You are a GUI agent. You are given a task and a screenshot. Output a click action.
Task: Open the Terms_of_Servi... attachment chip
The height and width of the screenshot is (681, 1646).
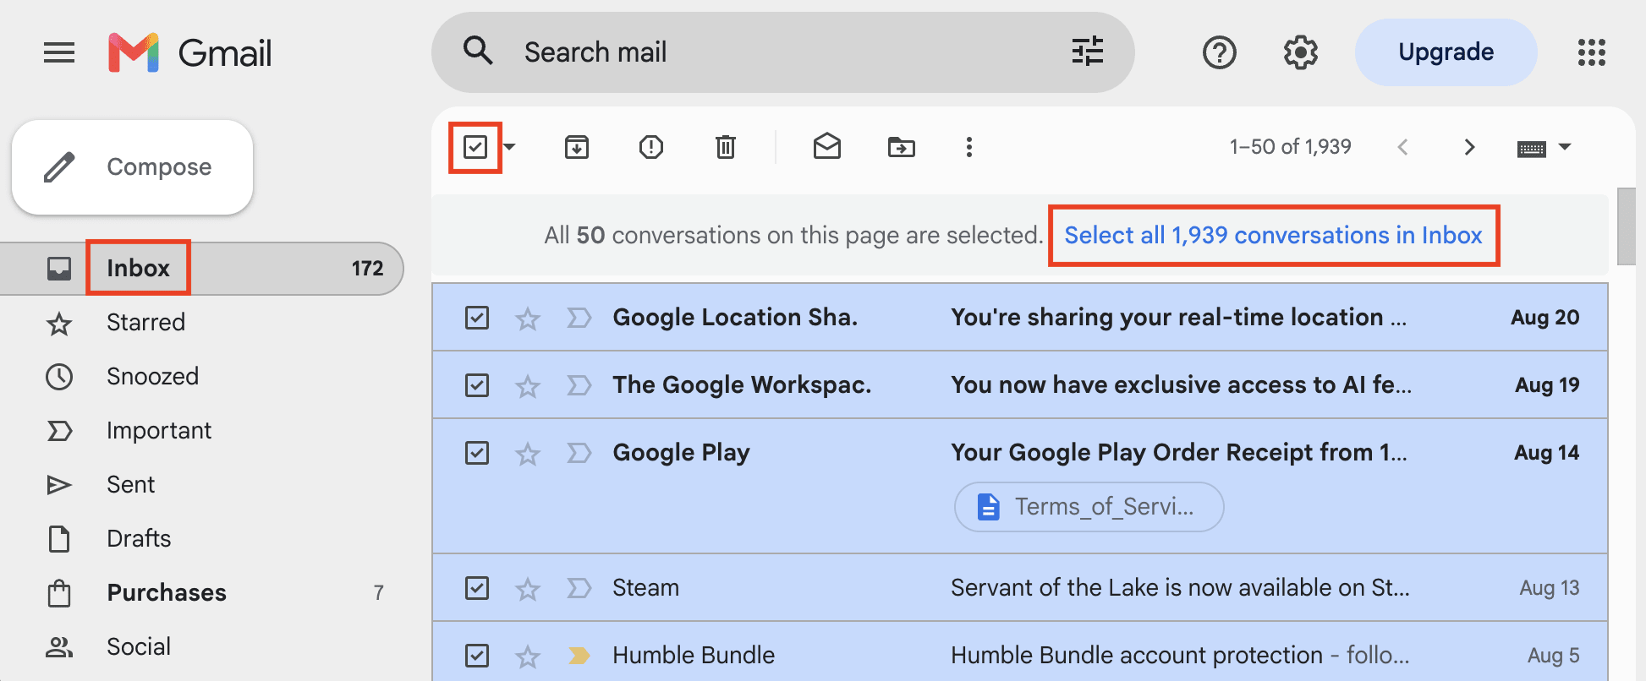(1089, 507)
